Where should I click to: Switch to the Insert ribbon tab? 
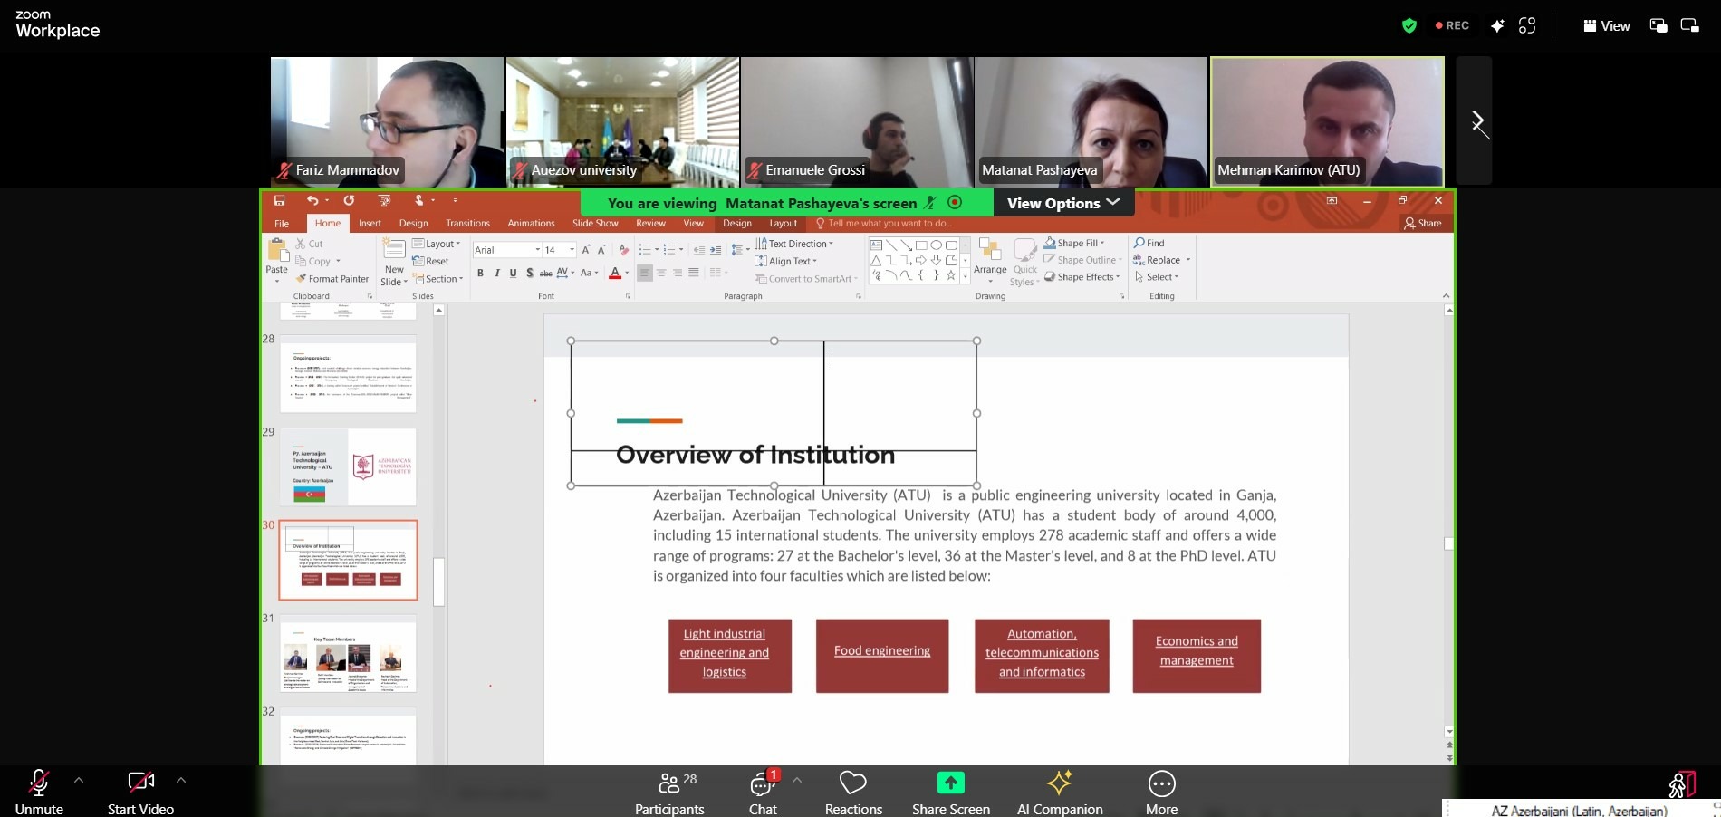pyautogui.click(x=370, y=223)
